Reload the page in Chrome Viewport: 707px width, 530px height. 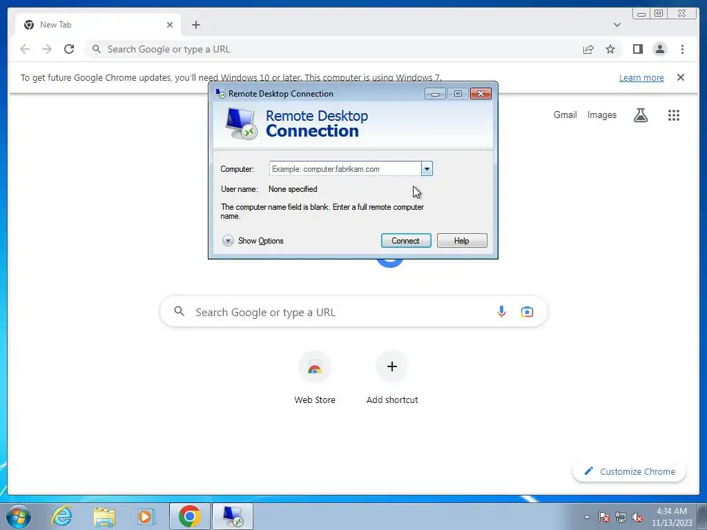click(69, 49)
